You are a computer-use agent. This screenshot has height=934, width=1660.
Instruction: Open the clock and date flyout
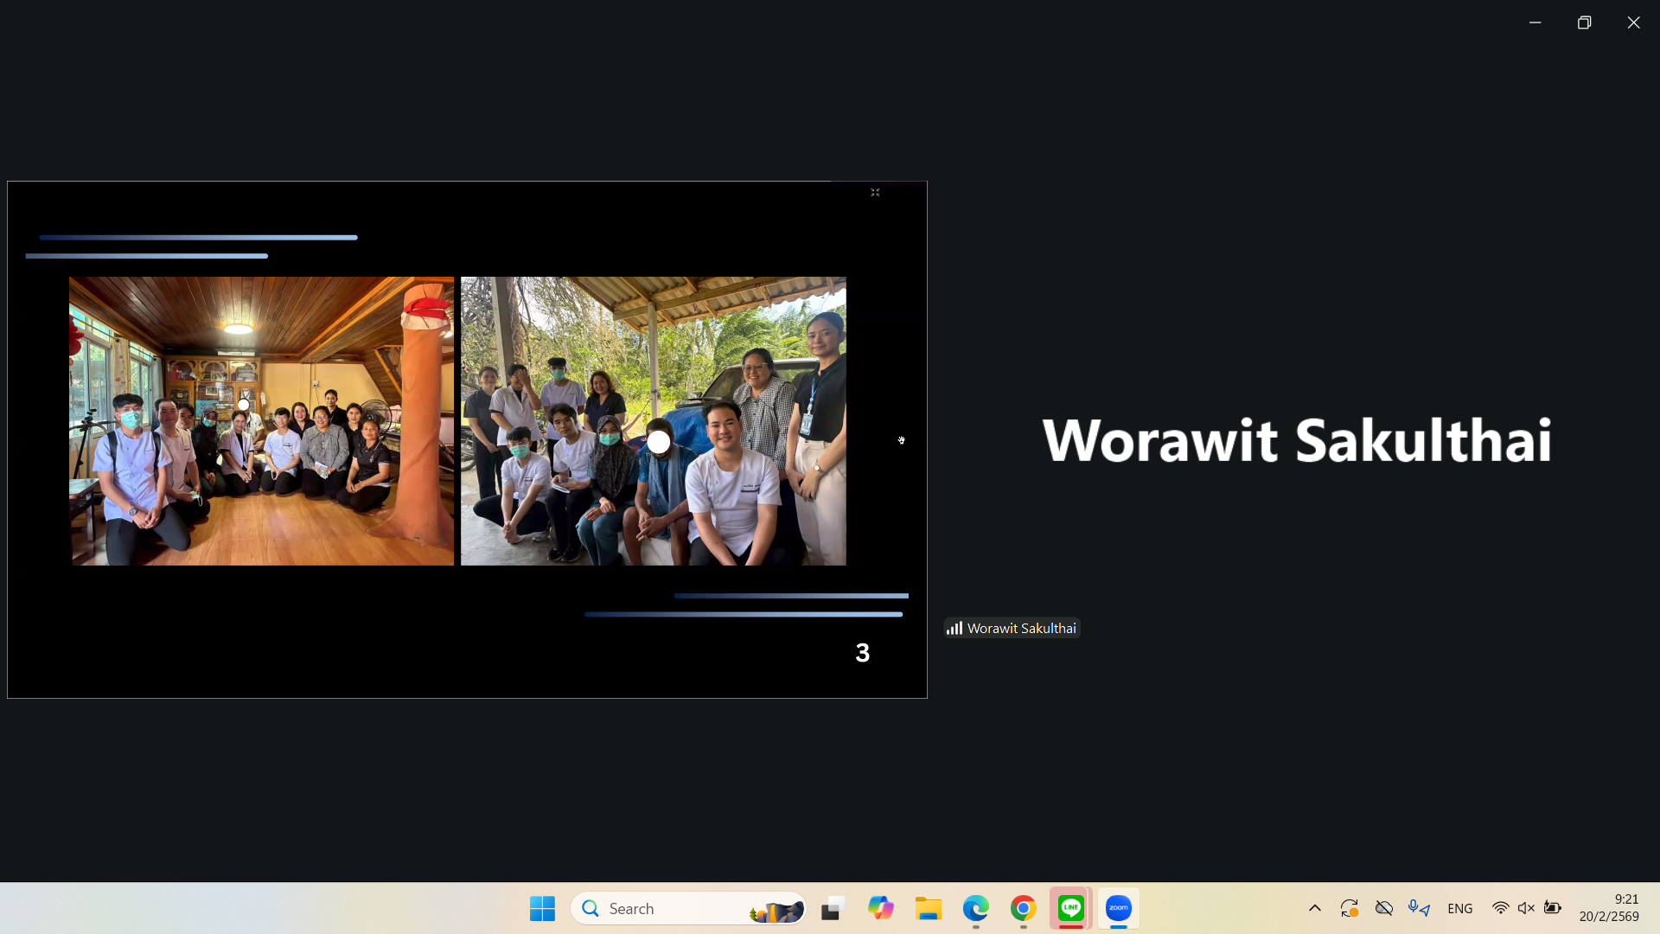pyautogui.click(x=1608, y=908)
